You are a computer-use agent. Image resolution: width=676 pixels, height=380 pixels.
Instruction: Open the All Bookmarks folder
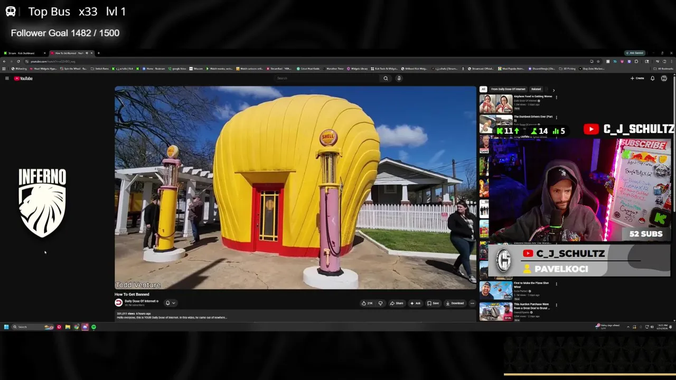point(663,69)
